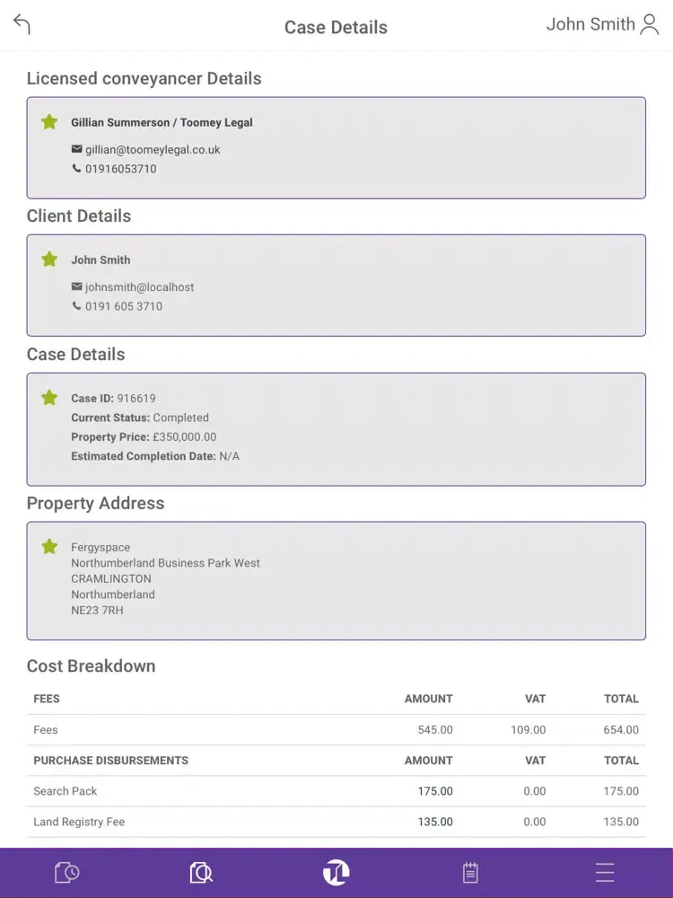Open the notepad icon in bottom bar

470,872
